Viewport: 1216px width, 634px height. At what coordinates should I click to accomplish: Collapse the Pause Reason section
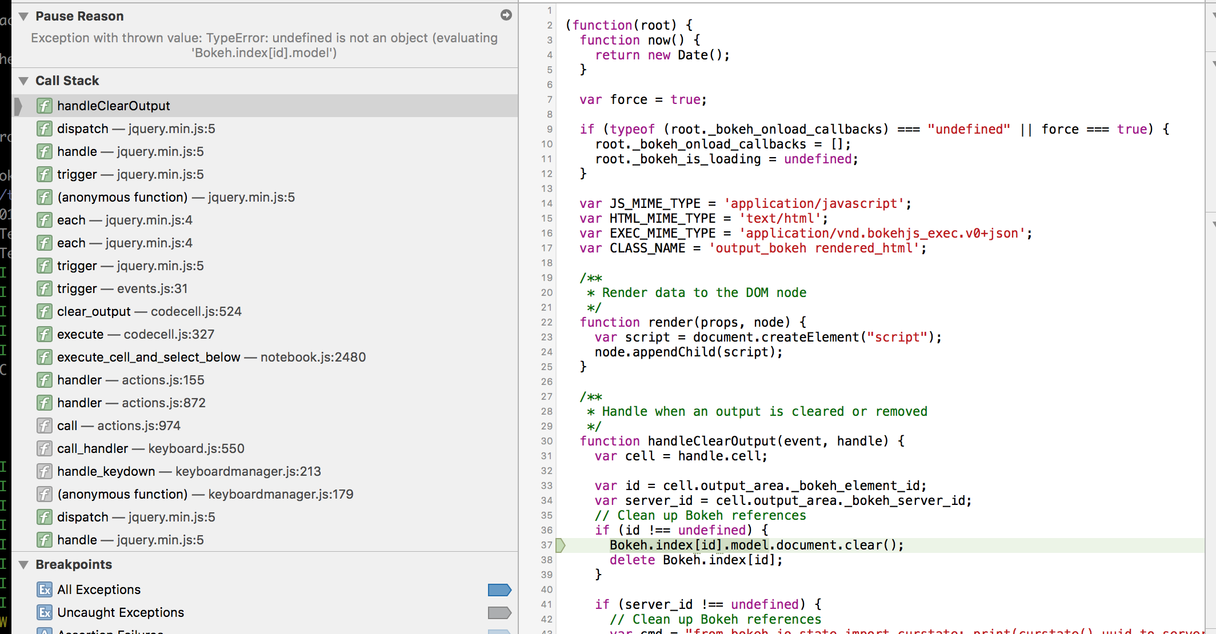23,16
